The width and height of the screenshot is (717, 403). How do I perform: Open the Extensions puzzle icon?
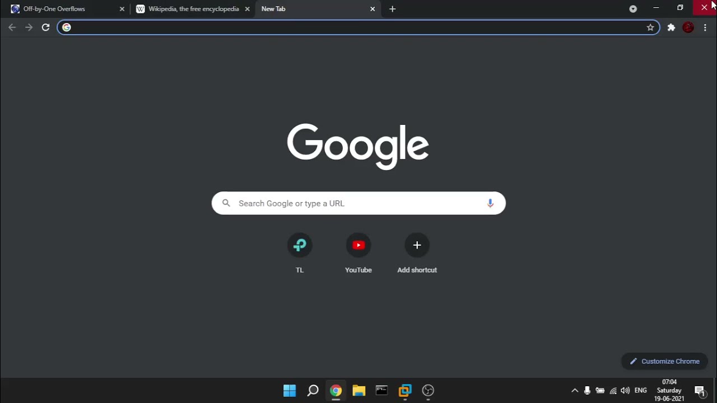671,27
